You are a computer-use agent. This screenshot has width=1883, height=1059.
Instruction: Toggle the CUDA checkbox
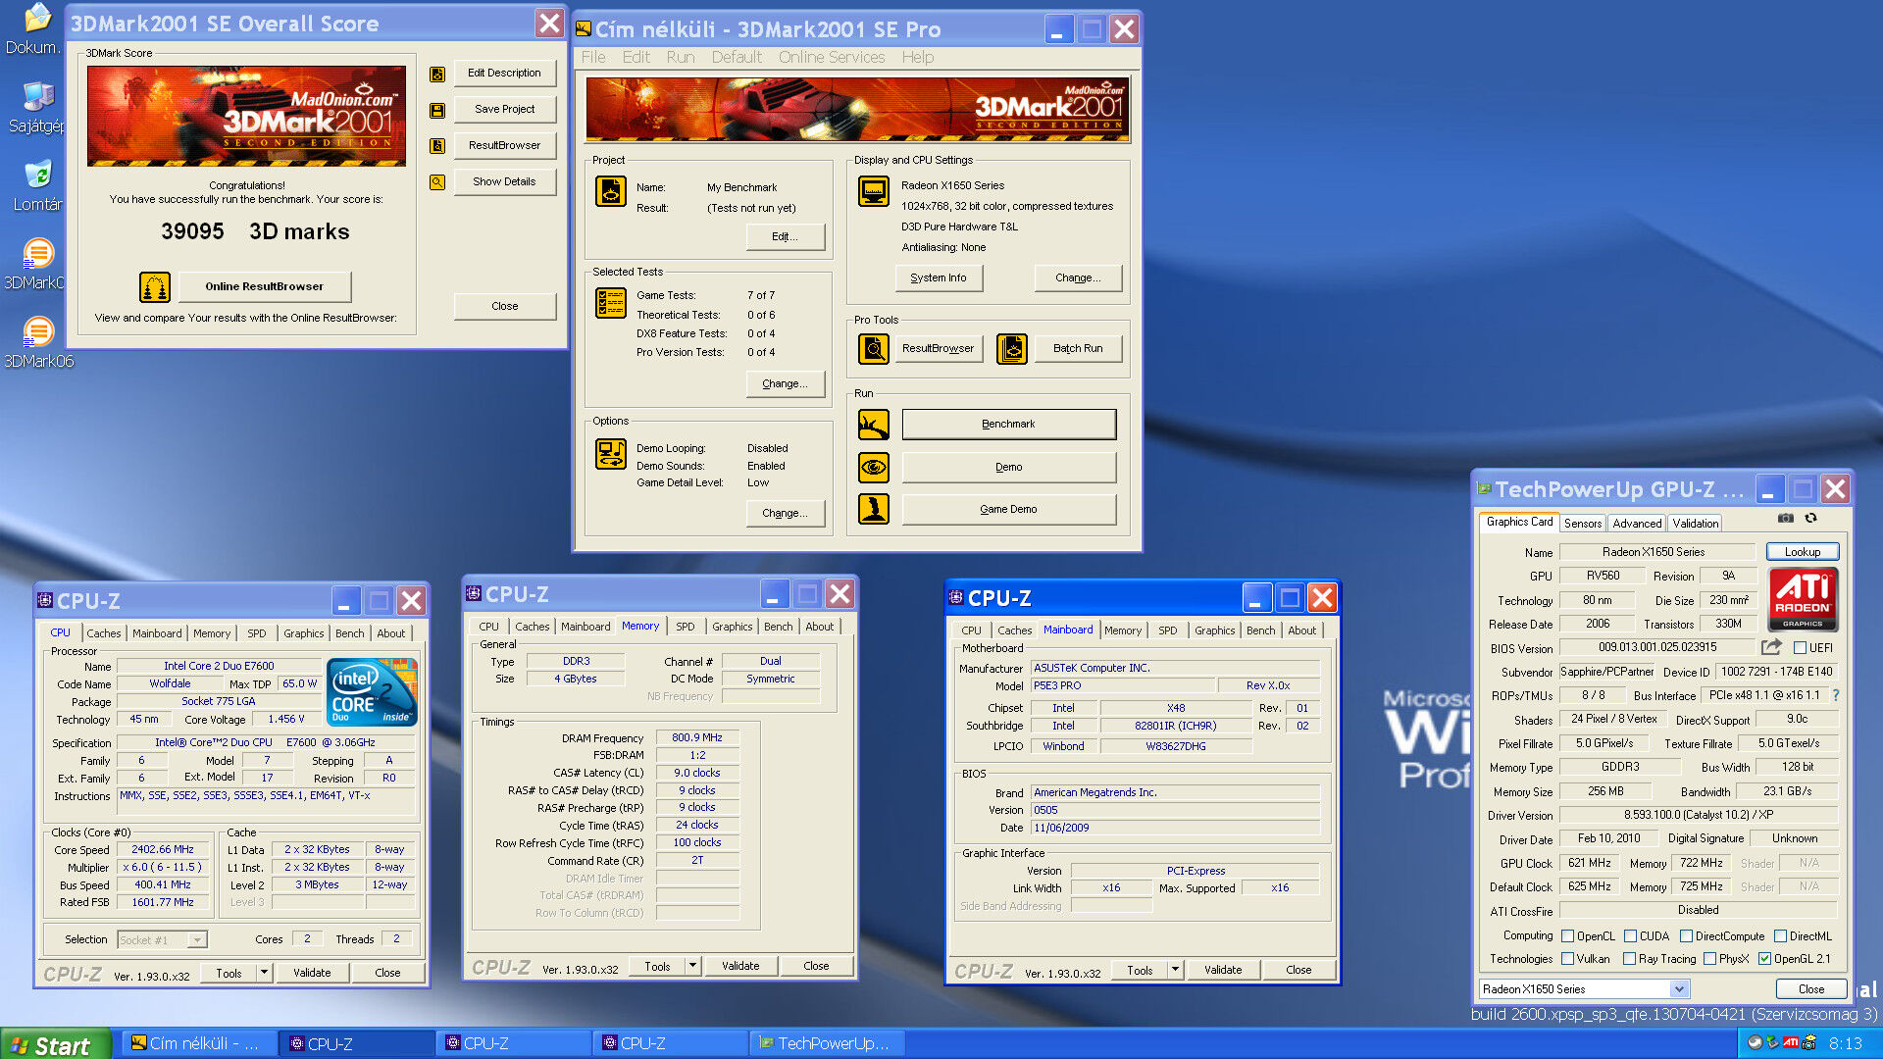click(1630, 936)
